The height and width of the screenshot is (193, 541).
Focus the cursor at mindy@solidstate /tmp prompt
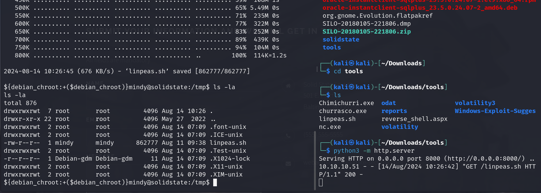pyautogui.click(x=215, y=182)
